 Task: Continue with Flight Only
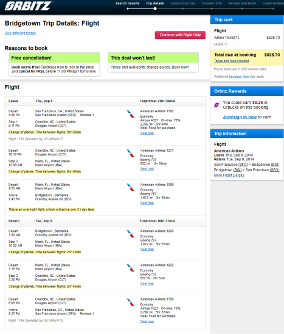coord(180,35)
